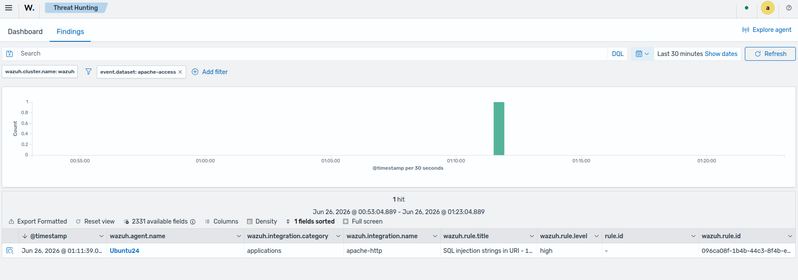Open the hamburger navigation menu
The height and width of the screenshot is (280, 798).
coord(9,8)
